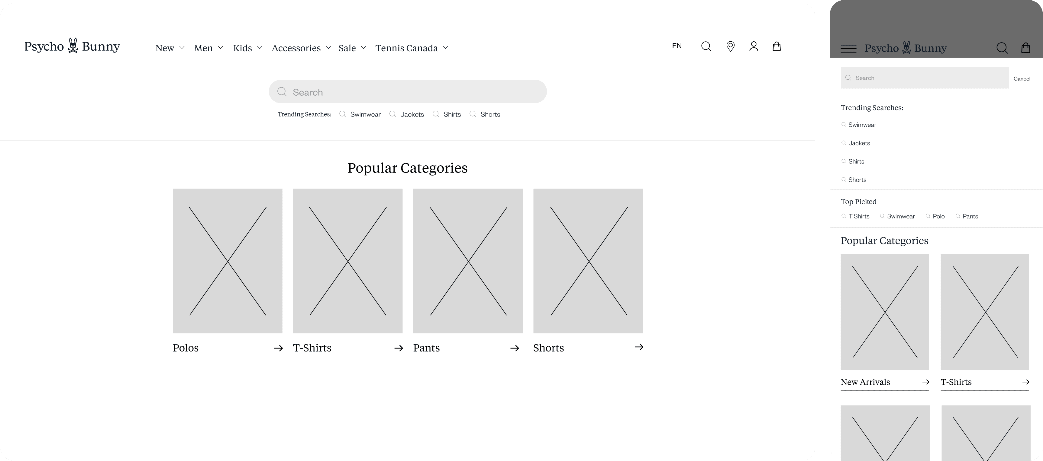Open the Polos category image
1043x461 pixels.
[x=228, y=261]
